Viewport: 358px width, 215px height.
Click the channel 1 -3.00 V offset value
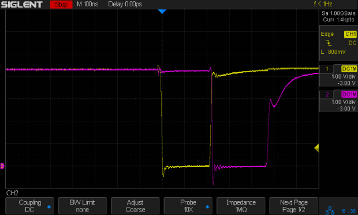click(x=346, y=83)
